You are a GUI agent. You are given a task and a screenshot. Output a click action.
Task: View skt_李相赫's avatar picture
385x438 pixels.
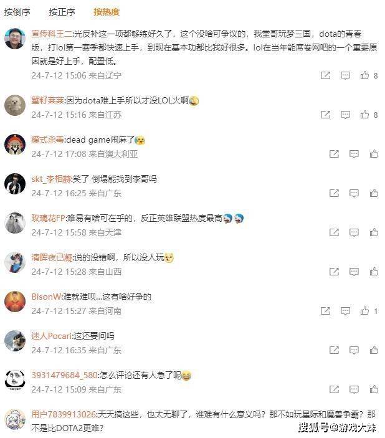pyautogui.click(x=15, y=184)
